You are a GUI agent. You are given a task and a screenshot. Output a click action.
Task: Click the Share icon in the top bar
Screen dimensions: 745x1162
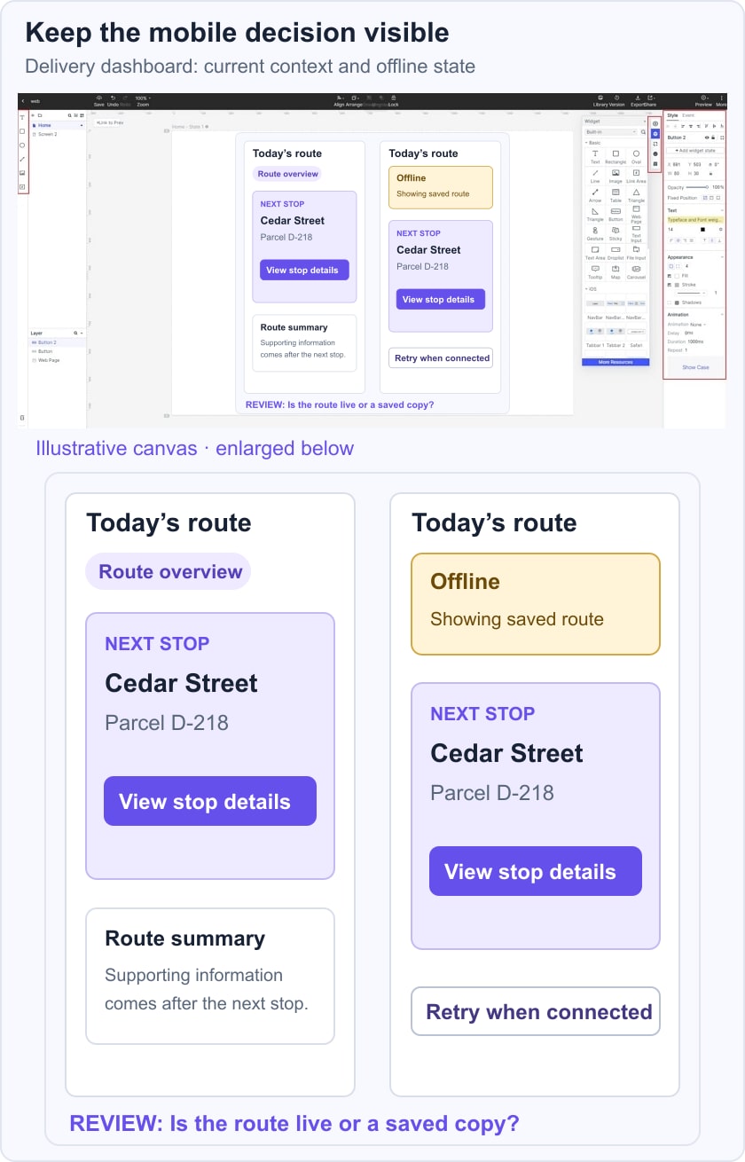click(x=651, y=98)
